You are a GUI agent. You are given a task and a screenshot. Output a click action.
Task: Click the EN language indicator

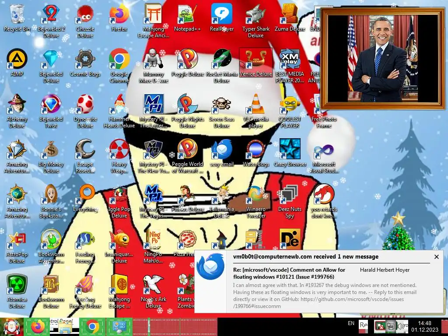point(351,323)
